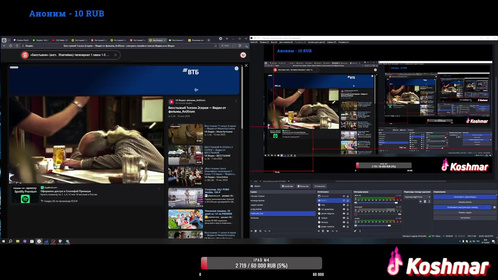The image size is (498, 280).
Task: Open the переход Nightmare transition dropdown
Action: pyautogui.click(x=417, y=197)
